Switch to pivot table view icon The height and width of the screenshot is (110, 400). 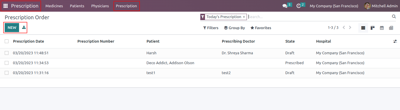coord(391,28)
